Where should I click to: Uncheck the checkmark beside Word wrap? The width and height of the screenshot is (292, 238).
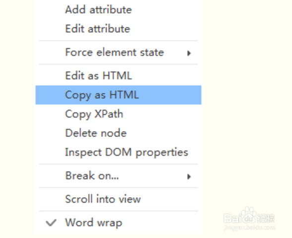pyautogui.click(x=51, y=223)
